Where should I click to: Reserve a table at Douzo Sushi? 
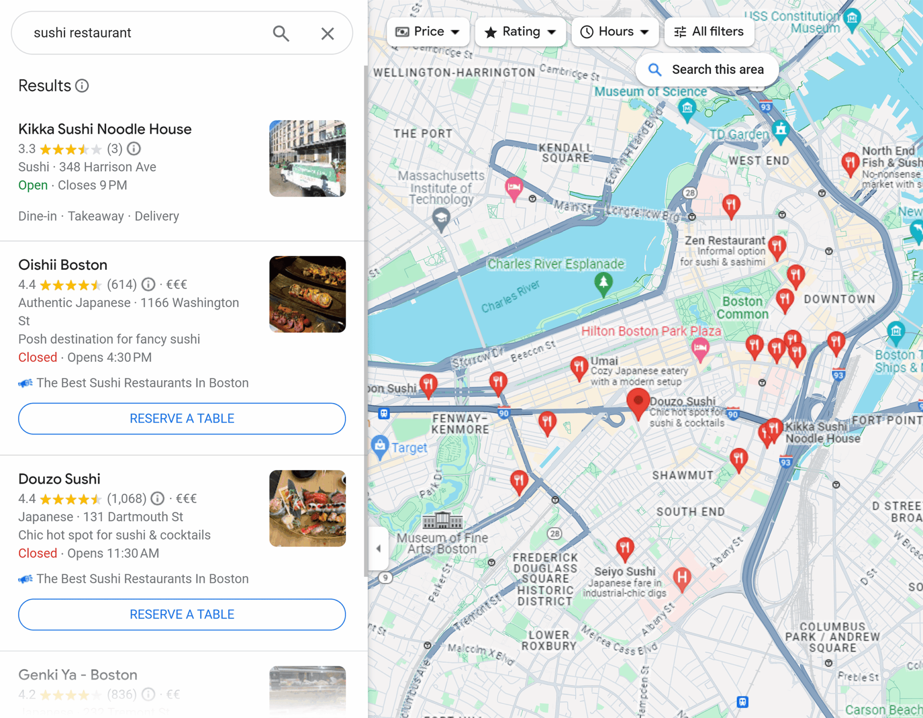click(x=182, y=614)
